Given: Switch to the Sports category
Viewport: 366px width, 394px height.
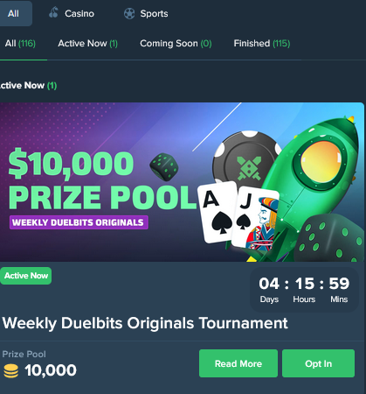Looking at the screenshot, I should (x=146, y=13).
